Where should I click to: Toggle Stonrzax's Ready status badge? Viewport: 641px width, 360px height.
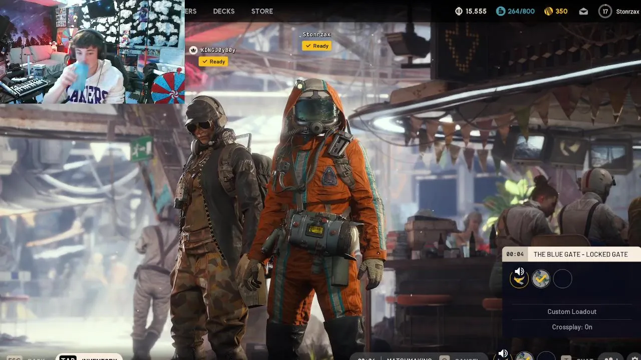(x=316, y=46)
